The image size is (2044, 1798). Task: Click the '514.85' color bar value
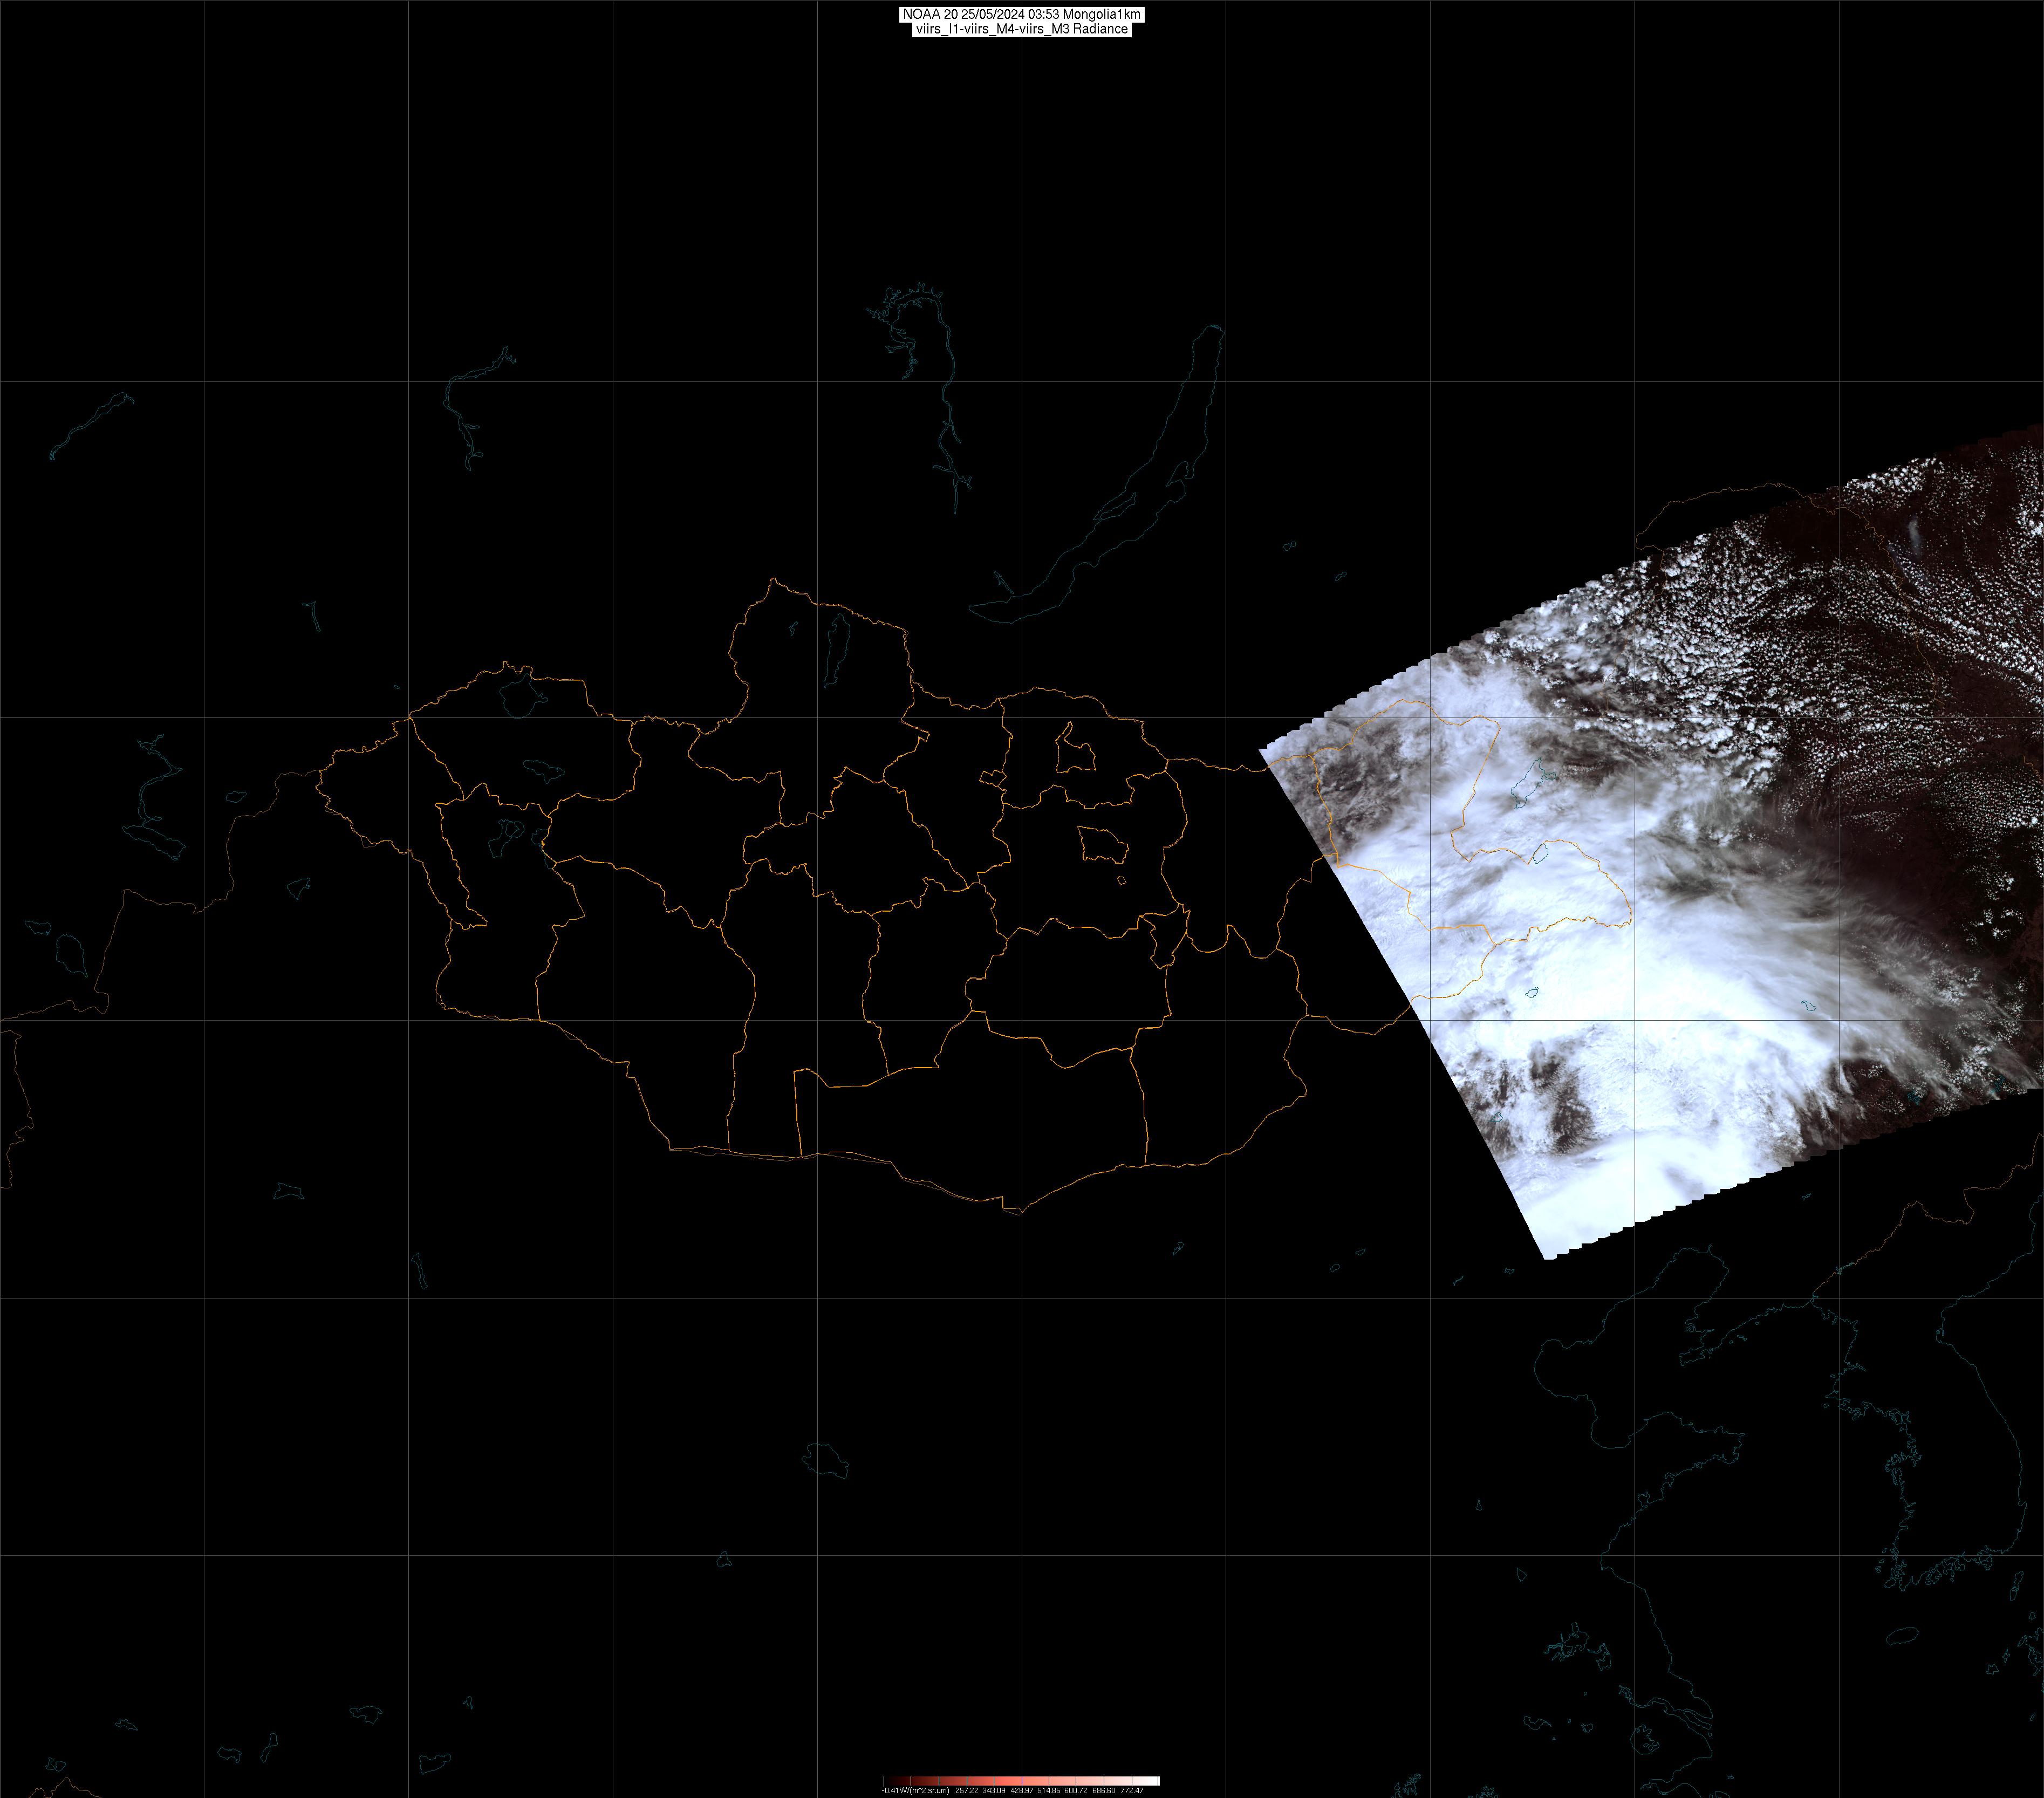coord(1049,1791)
